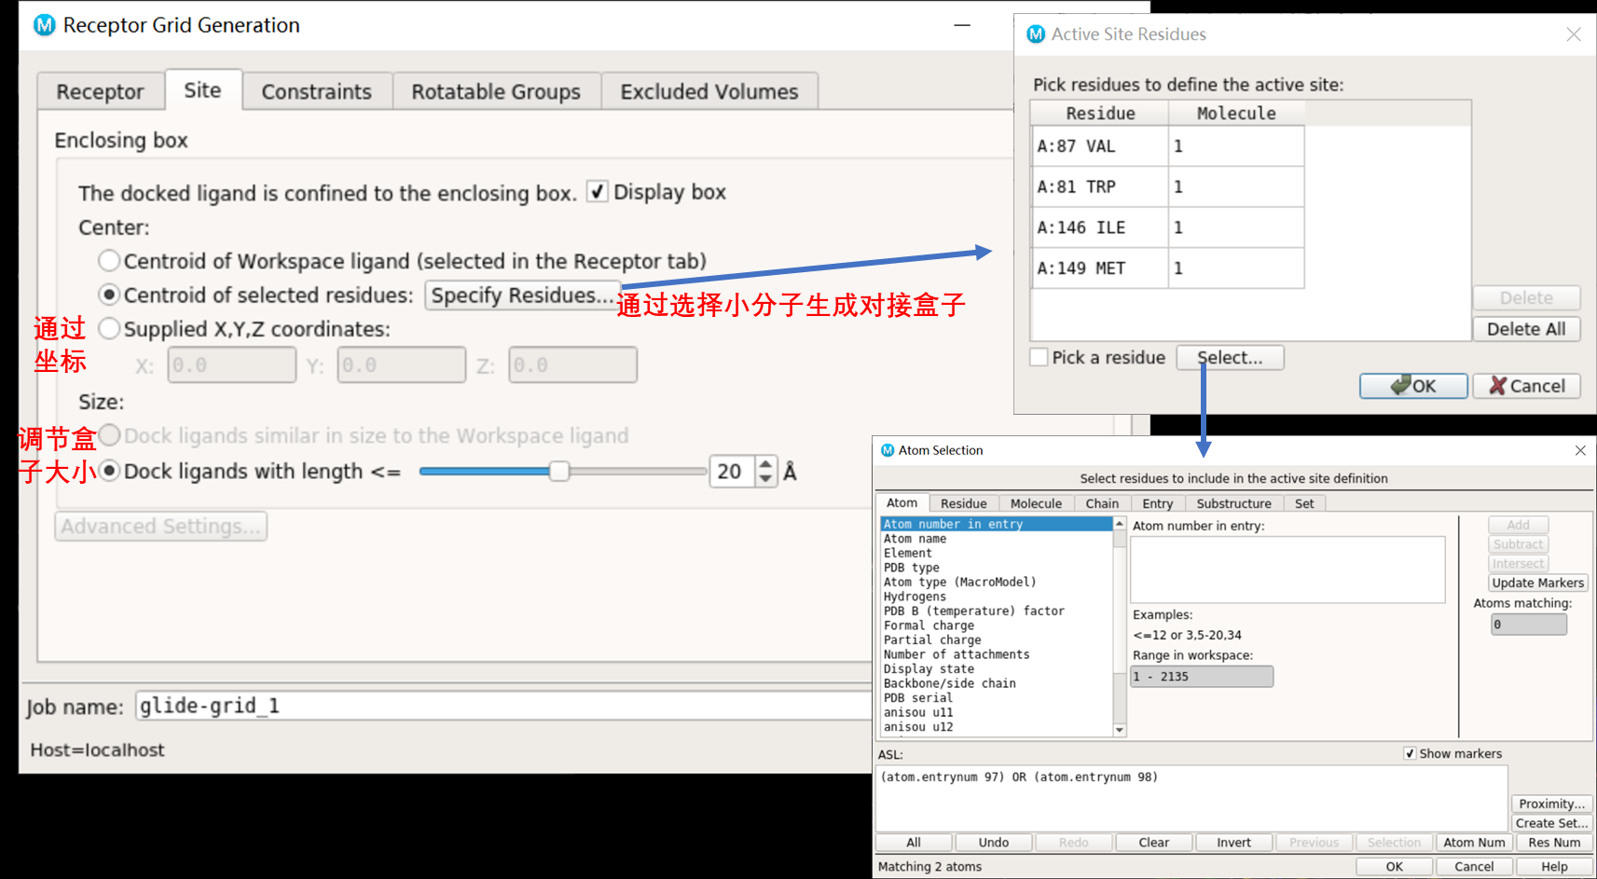Click the Maestro logo in Receptor Grid Generation title
This screenshot has width=1597, height=879.
coord(44,25)
